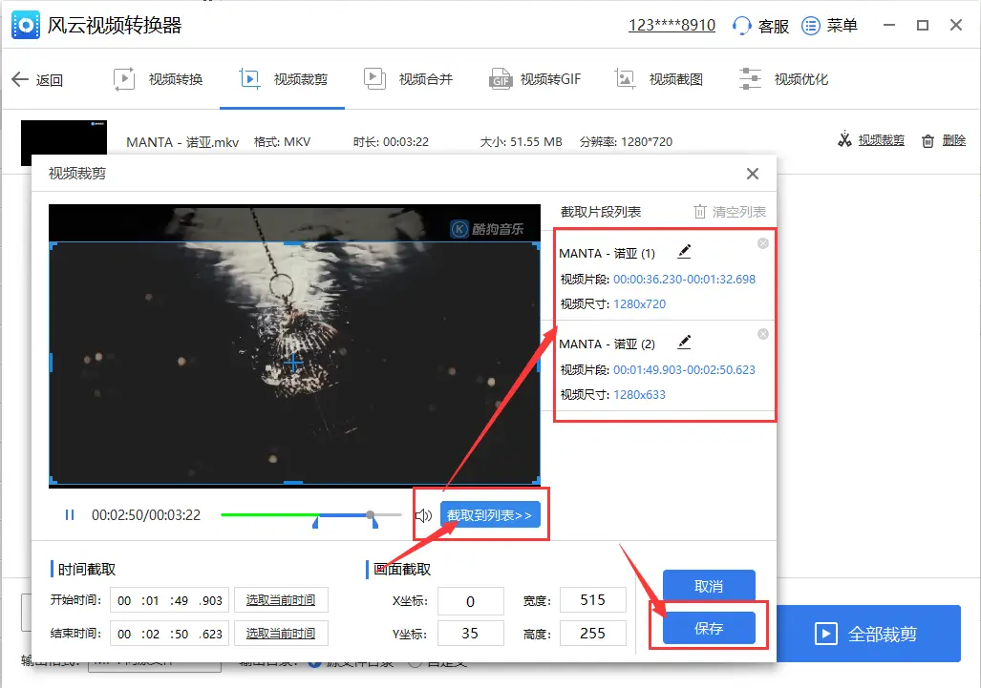Screen dimensions: 981x688
Task: Open the 菜单 menu icon
Action: pyautogui.click(x=811, y=26)
